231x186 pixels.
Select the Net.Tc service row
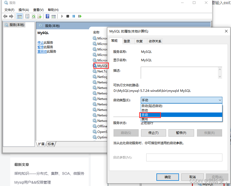tap(100, 71)
